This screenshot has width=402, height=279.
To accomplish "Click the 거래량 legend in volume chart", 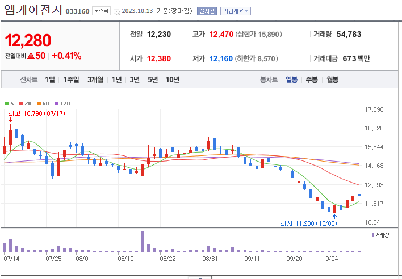I will [x=380, y=235].
